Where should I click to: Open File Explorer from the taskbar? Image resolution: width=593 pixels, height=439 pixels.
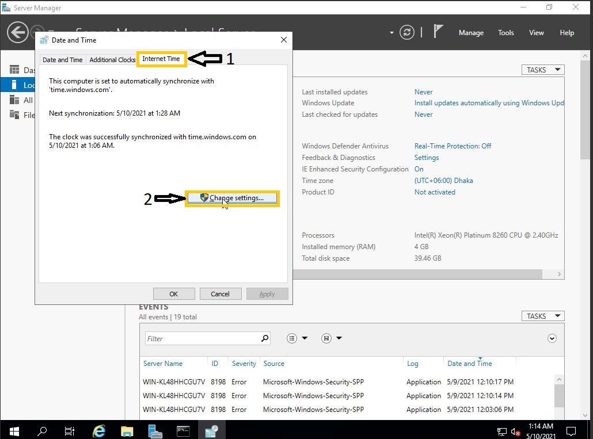pos(127,431)
